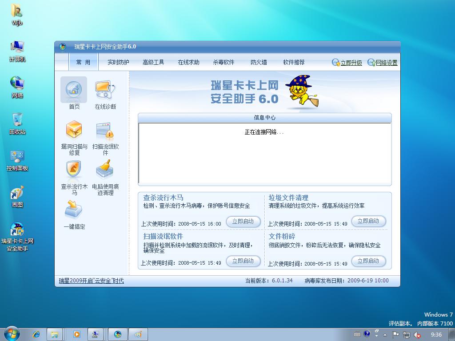The width and height of the screenshot is (455, 341).
Task: Click 病毒库发布日期: 2009-6-19 10:00 text
Action: (x=347, y=281)
